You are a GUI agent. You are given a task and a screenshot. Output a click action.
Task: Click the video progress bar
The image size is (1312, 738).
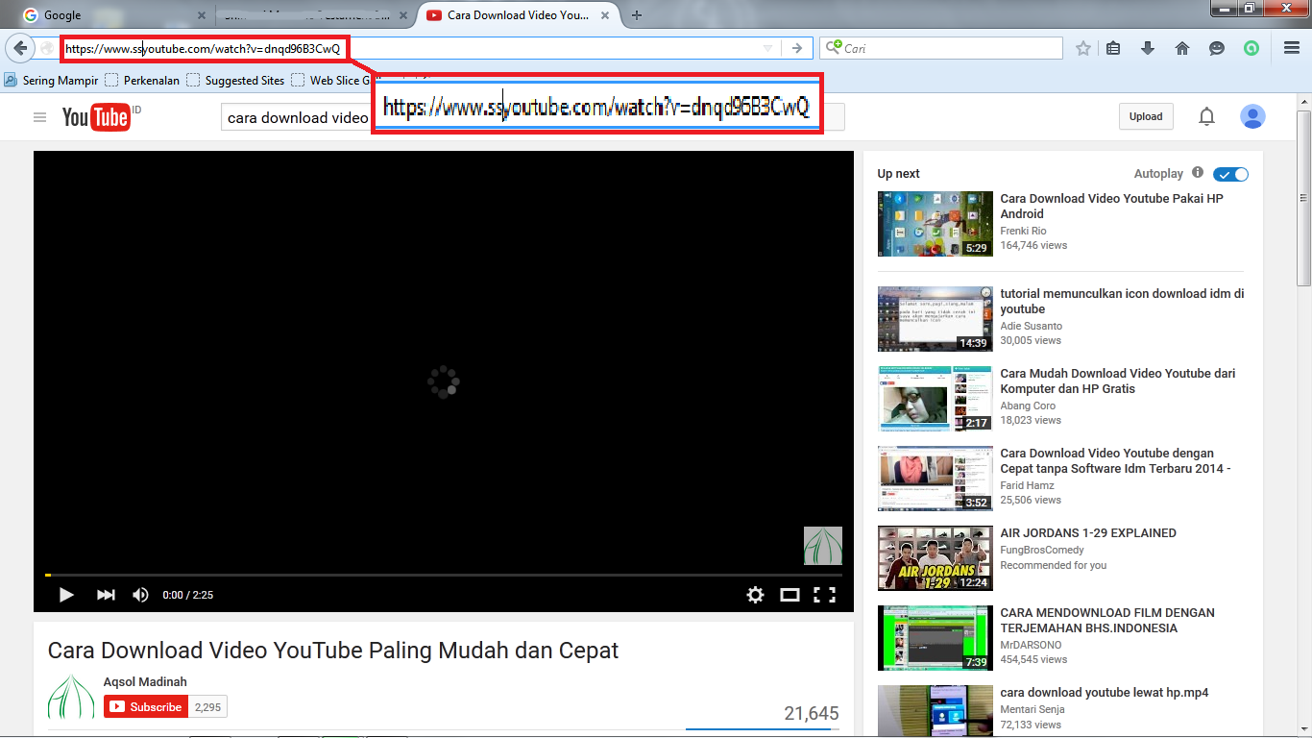tap(444, 574)
